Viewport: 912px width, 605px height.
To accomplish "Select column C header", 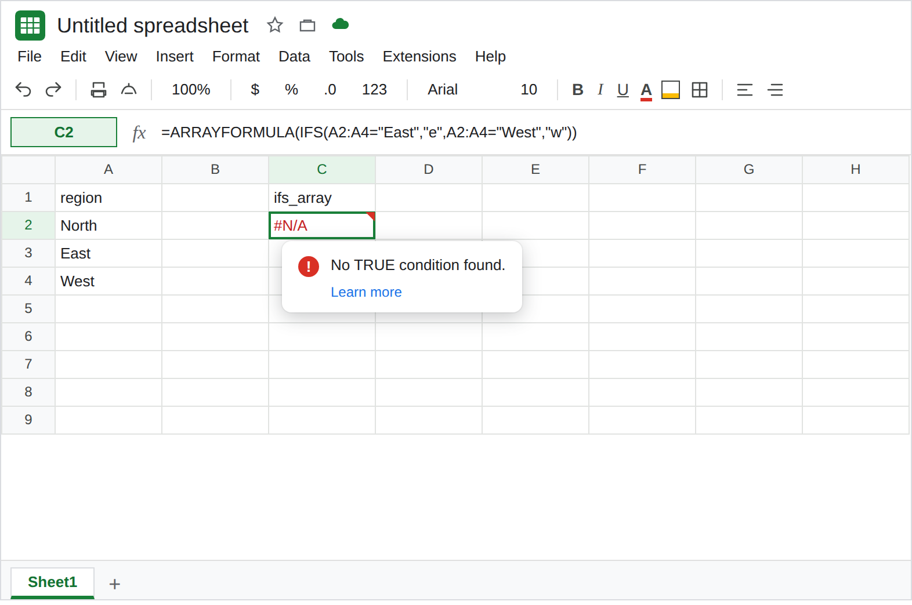I will (x=322, y=169).
